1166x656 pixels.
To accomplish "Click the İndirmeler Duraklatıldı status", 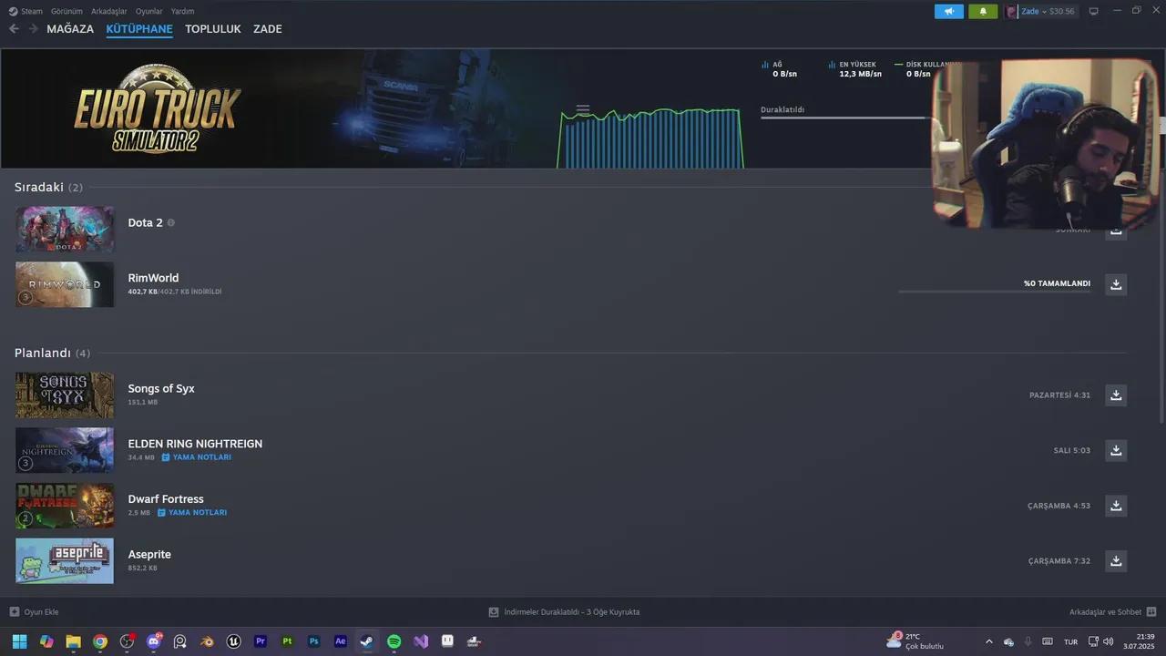I will pos(565,612).
